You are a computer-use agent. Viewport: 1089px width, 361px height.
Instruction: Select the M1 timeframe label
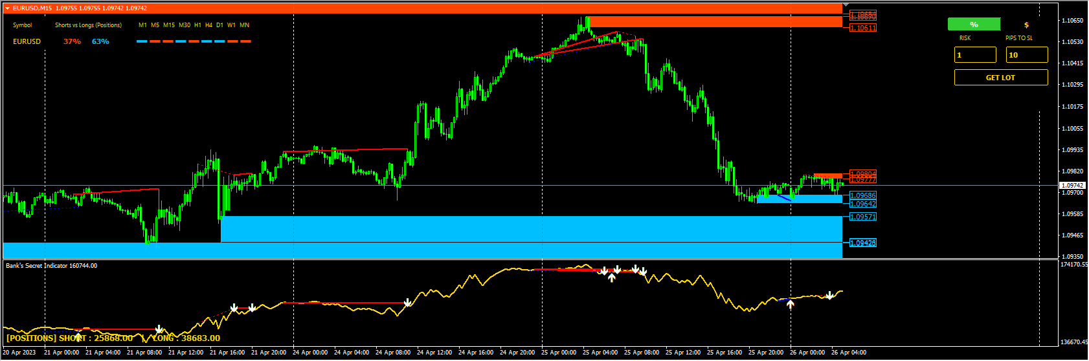142,25
